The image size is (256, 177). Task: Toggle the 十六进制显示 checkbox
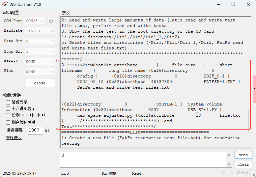(x=8, y=108)
